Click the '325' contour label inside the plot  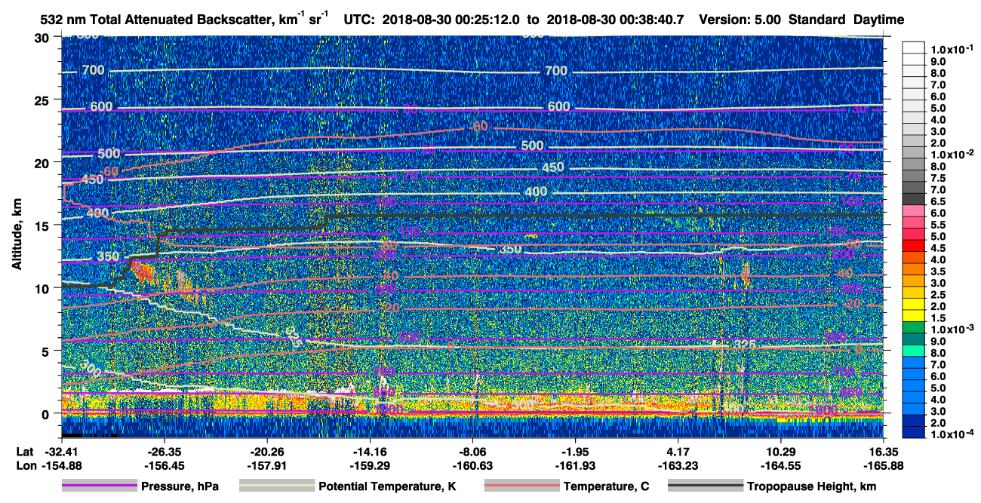pyautogui.click(x=745, y=345)
